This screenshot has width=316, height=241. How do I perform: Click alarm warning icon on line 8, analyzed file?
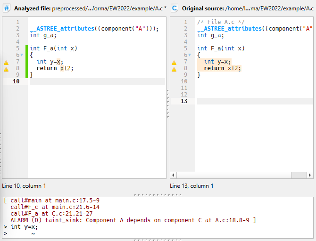6,69
